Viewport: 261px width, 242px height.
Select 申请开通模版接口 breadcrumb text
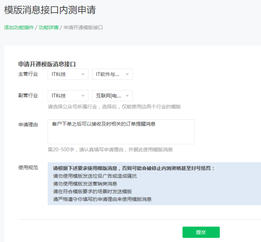pyautogui.click(x=83, y=28)
